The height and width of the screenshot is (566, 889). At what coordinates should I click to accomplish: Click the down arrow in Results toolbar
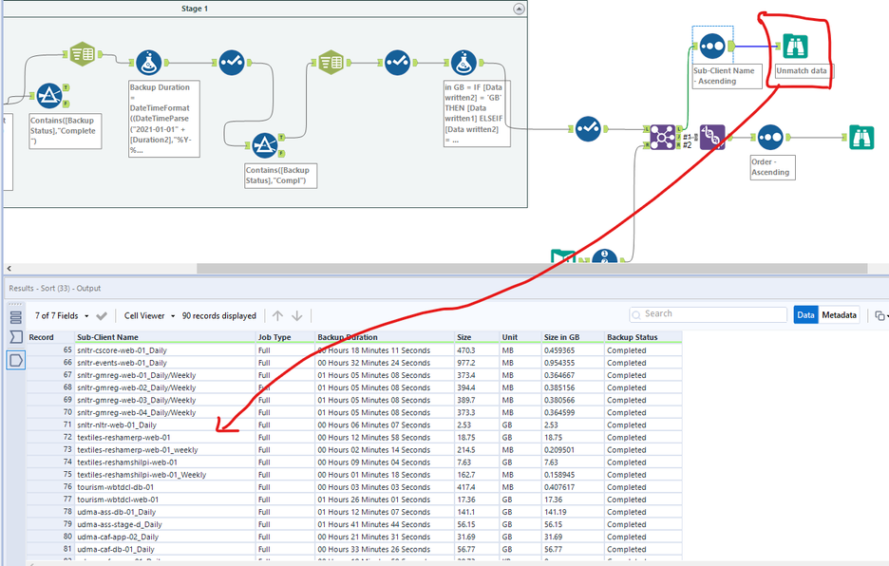click(297, 316)
